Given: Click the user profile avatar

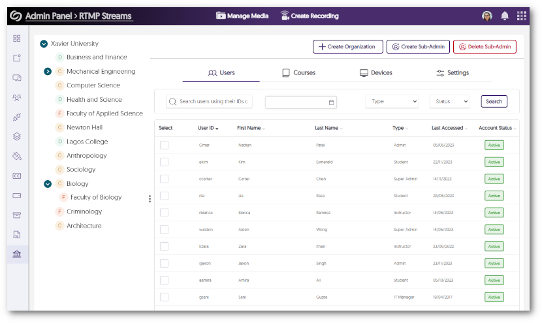Looking at the screenshot, I should [x=487, y=16].
